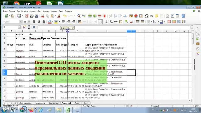
Task: Switch to Лист_здоровья sheet tab
Action: (25, 103)
